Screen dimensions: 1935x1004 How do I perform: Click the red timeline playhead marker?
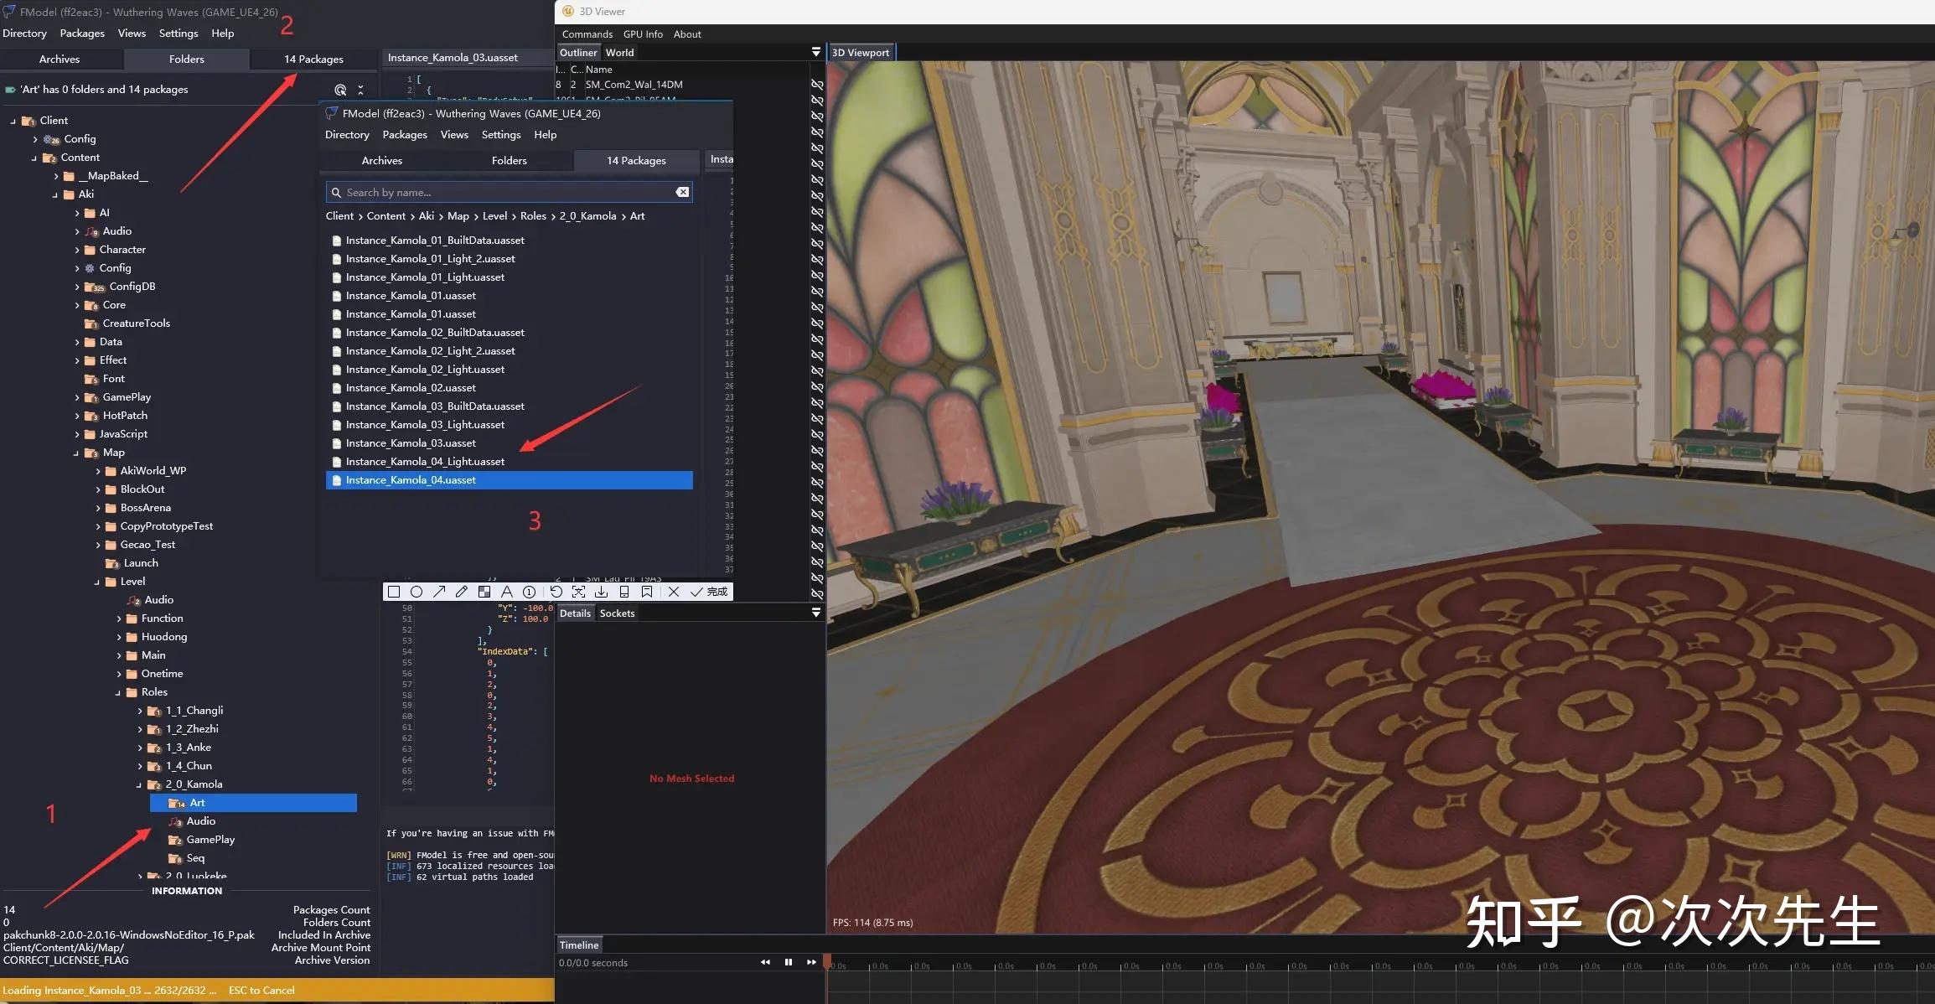[828, 962]
